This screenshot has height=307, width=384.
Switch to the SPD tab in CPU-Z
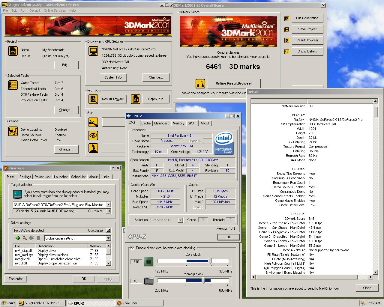click(x=191, y=123)
